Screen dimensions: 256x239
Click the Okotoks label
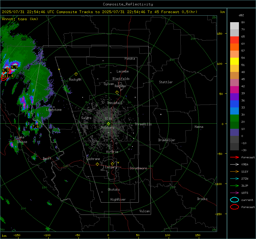coord(114,190)
